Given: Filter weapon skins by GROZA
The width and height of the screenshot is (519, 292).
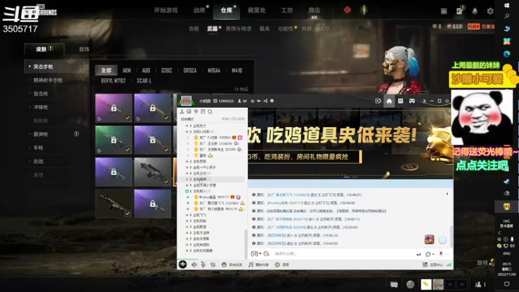Looking at the screenshot, I should pyautogui.click(x=190, y=70).
